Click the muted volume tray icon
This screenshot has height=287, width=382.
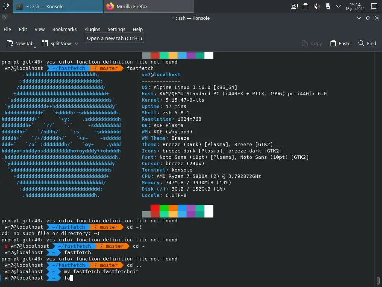[x=316, y=6]
